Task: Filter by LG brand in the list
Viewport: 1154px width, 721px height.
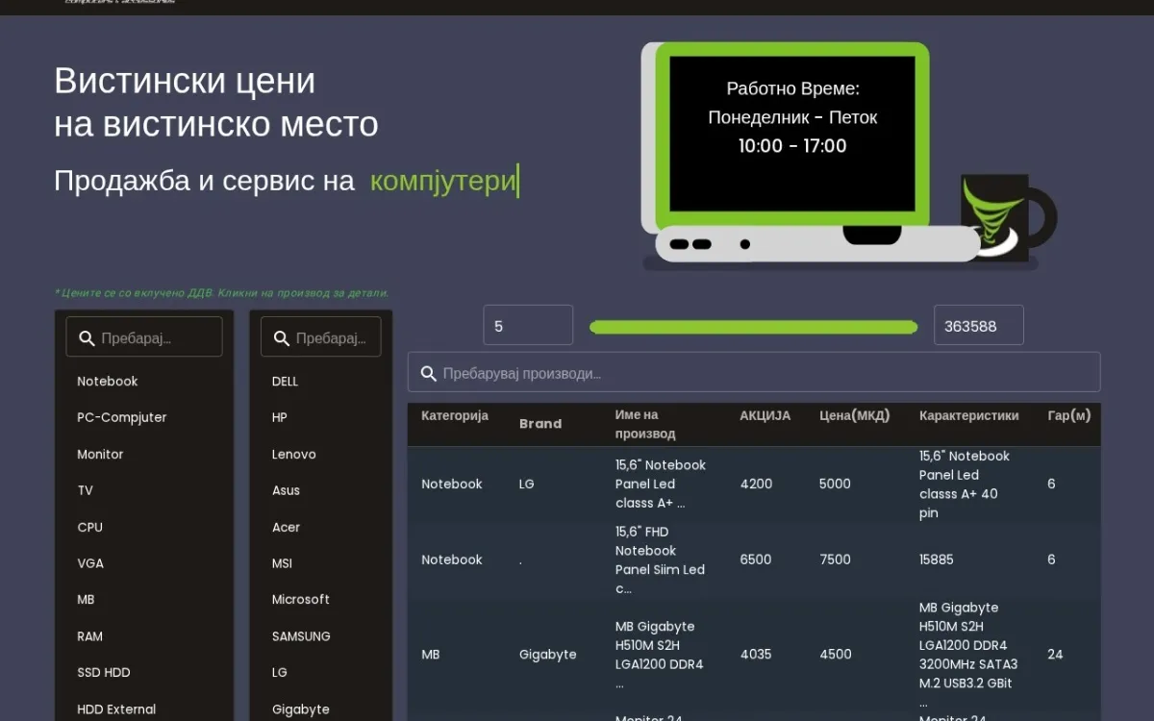Action: 280,672
